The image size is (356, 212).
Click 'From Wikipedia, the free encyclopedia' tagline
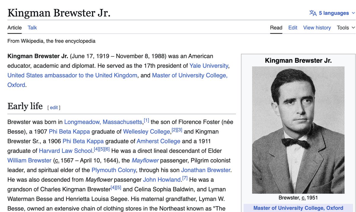coord(51,41)
